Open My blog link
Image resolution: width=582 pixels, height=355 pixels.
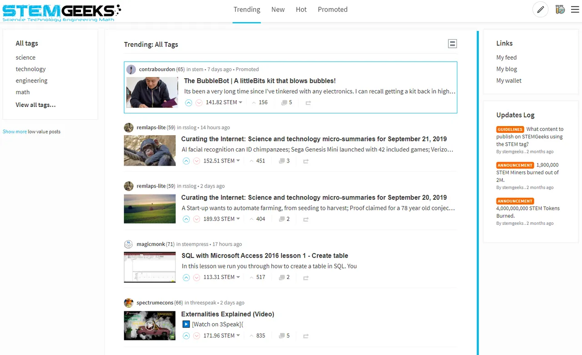pos(507,69)
